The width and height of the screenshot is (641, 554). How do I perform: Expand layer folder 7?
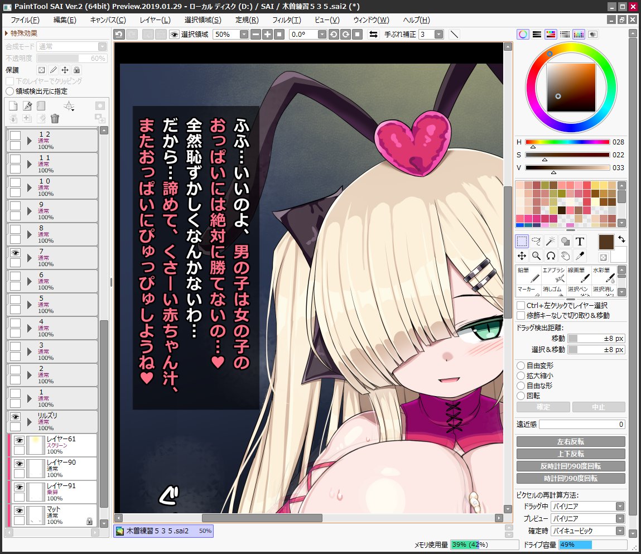29,258
